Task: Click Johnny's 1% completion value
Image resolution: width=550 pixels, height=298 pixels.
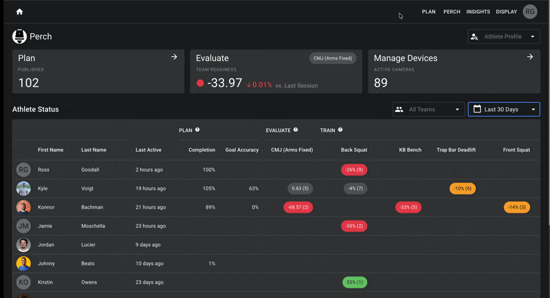Action: 212,264
